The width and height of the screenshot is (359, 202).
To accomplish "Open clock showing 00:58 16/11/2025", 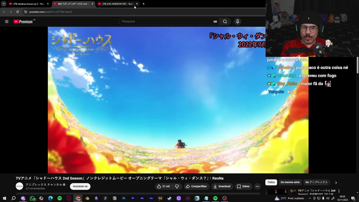I will (342, 198).
